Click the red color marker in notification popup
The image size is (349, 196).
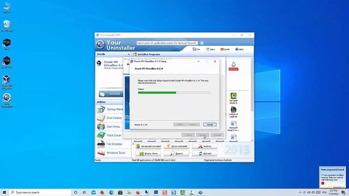(323, 183)
